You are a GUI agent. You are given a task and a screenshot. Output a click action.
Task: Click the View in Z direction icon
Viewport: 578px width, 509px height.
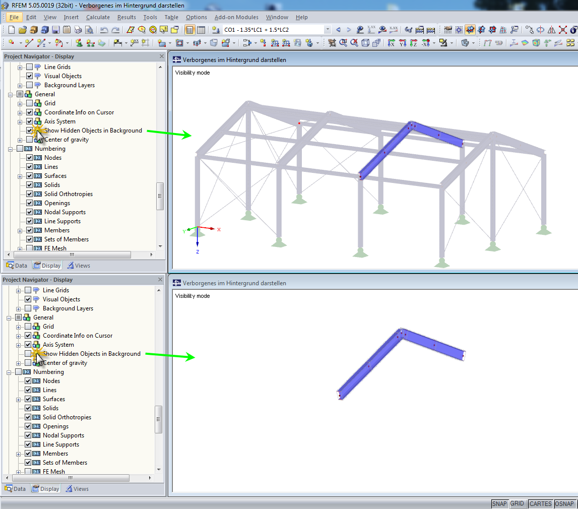tap(414, 43)
